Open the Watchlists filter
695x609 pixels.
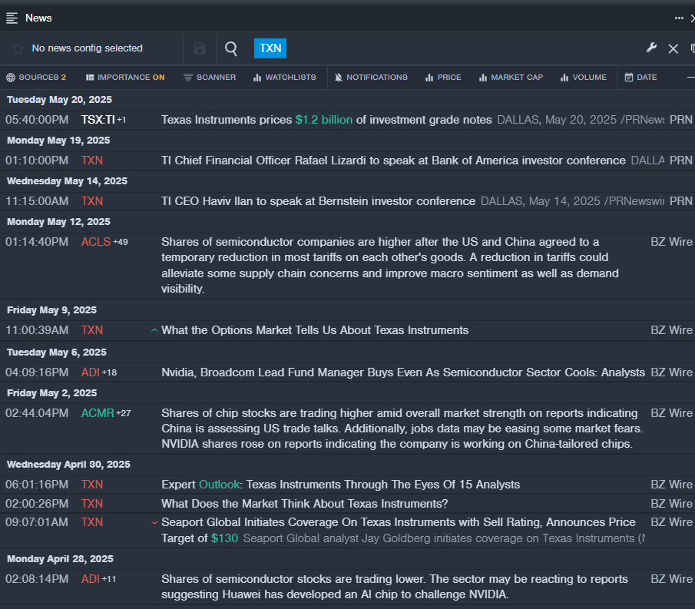click(x=285, y=77)
